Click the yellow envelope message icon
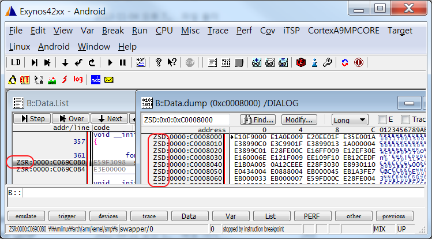Image resolution: width=432 pixels, height=239 pixels. 108,80
